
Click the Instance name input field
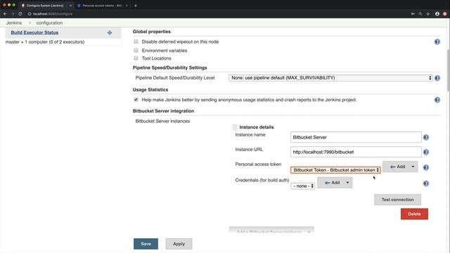(356, 137)
